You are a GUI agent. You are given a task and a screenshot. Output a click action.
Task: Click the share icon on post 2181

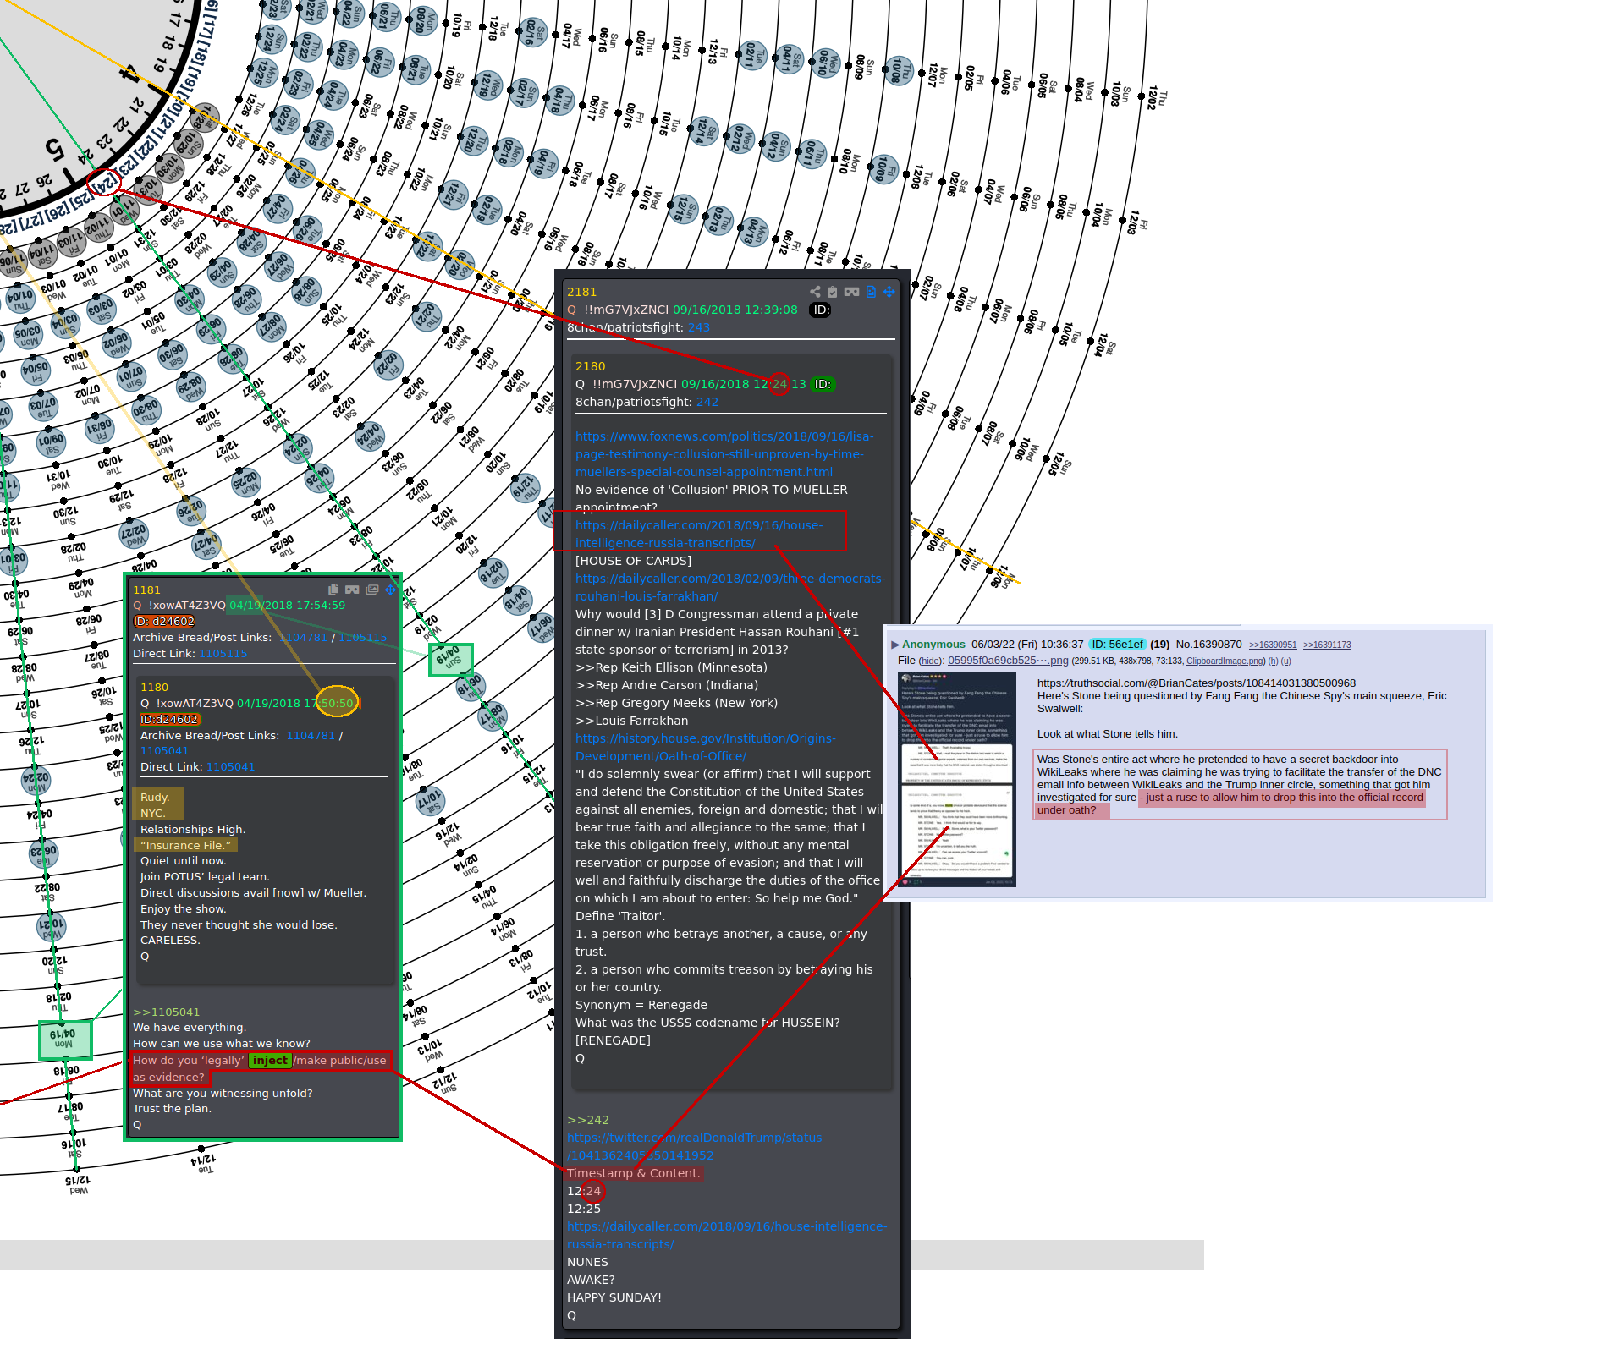pyautogui.click(x=815, y=292)
